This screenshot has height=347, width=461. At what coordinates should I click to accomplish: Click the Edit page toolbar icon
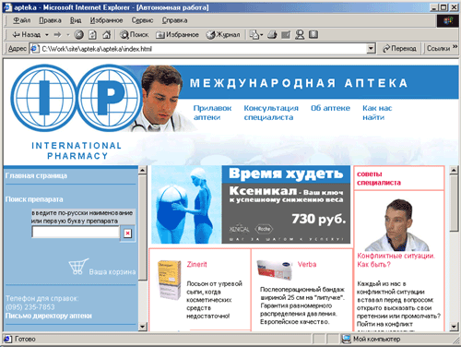click(x=286, y=35)
